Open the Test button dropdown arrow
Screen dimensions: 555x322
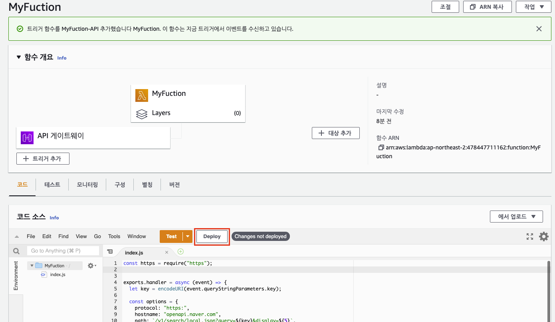[x=188, y=237]
